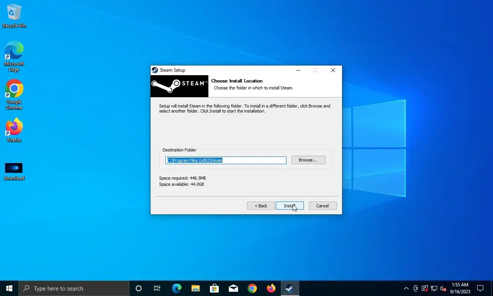Viewport: 493px width, 296px height.
Task: Select the Microsoft Edge desktop shortcut
Action: [14, 56]
